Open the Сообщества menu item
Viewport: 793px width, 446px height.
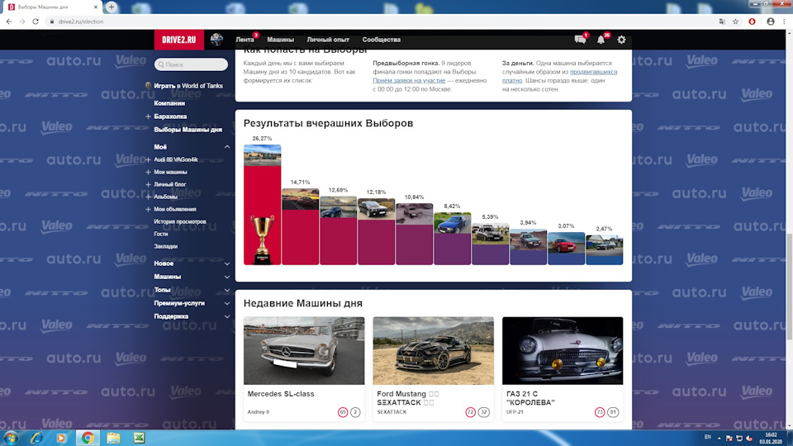tap(382, 40)
